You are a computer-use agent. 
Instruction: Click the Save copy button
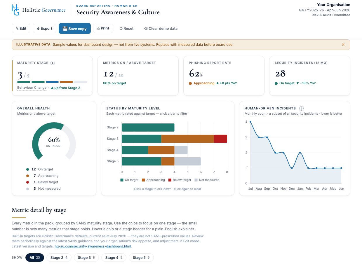click(75, 29)
